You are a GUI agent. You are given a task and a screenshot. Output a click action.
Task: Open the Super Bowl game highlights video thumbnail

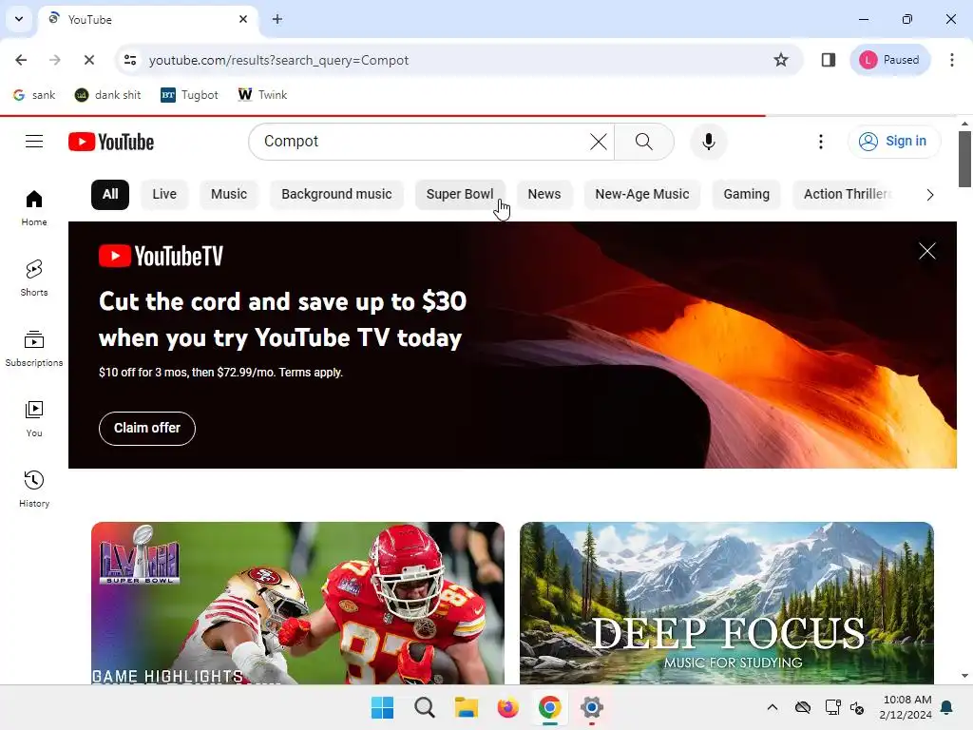pos(297,603)
